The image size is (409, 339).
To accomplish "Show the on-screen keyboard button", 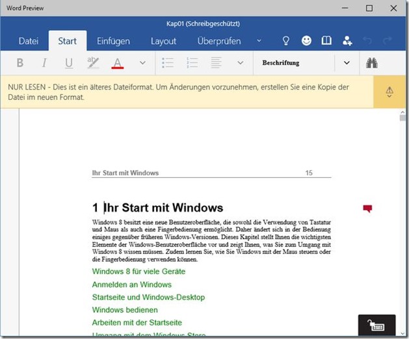I will 376,325.
